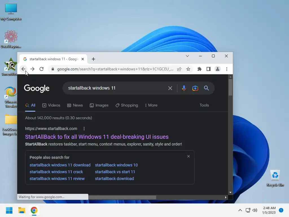Viewport: 289px width, 217px height.
Task: Click the vertical scrollbar thumb in Chrome
Action: pyautogui.click(x=230, y=87)
